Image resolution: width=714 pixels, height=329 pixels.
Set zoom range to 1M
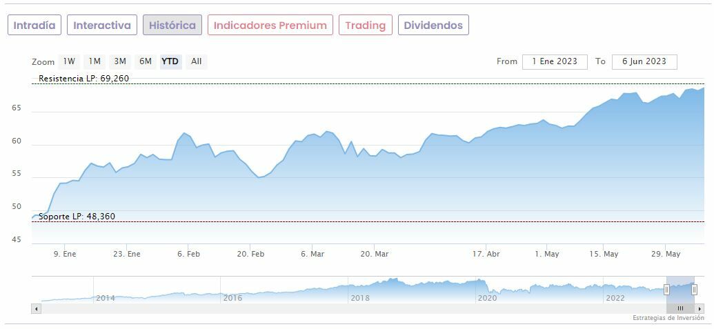pyautogui.click(x=95, y=61)
